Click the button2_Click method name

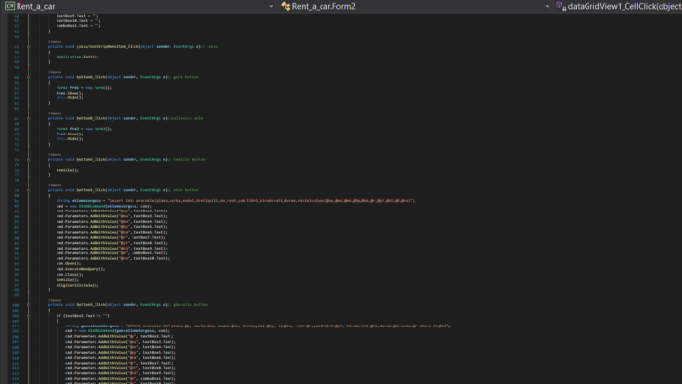tap(91, 190)
